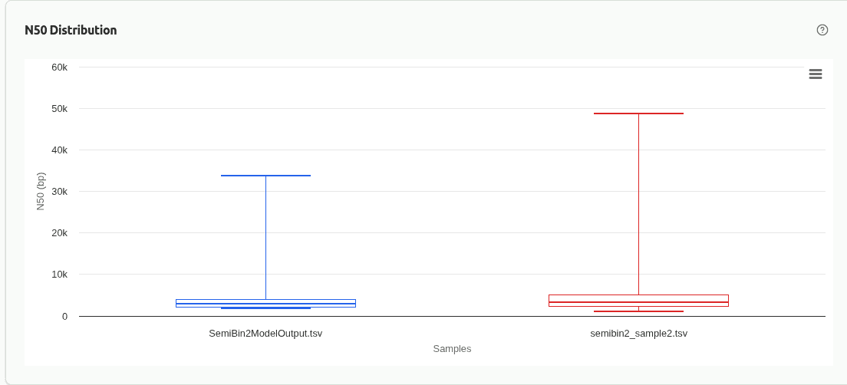Image resolution: width=847 pixels, height=385 pixels.
Task: Select the blue upper whisker cap
Action: (265, 176)
